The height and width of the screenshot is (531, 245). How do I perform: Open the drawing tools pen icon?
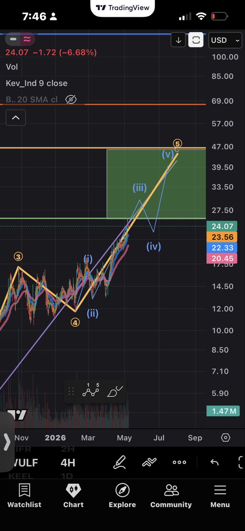click(120, 462)
